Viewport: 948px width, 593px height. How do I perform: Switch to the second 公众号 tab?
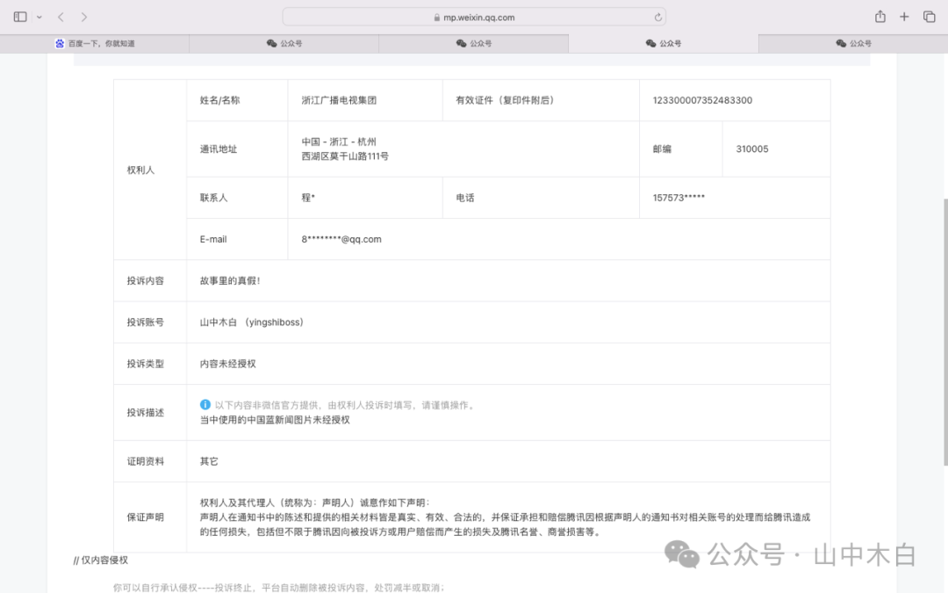474,44
